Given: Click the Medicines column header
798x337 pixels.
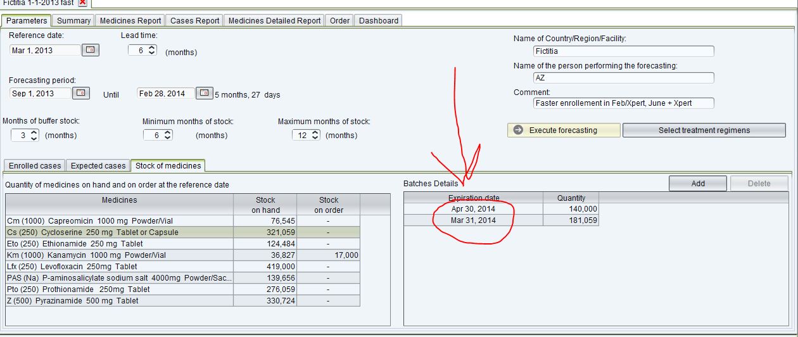Looking at the screenshot, I should click(x=120, y=204).
